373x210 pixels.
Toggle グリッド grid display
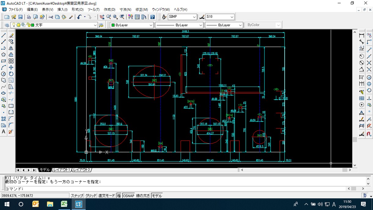point(91,196)
